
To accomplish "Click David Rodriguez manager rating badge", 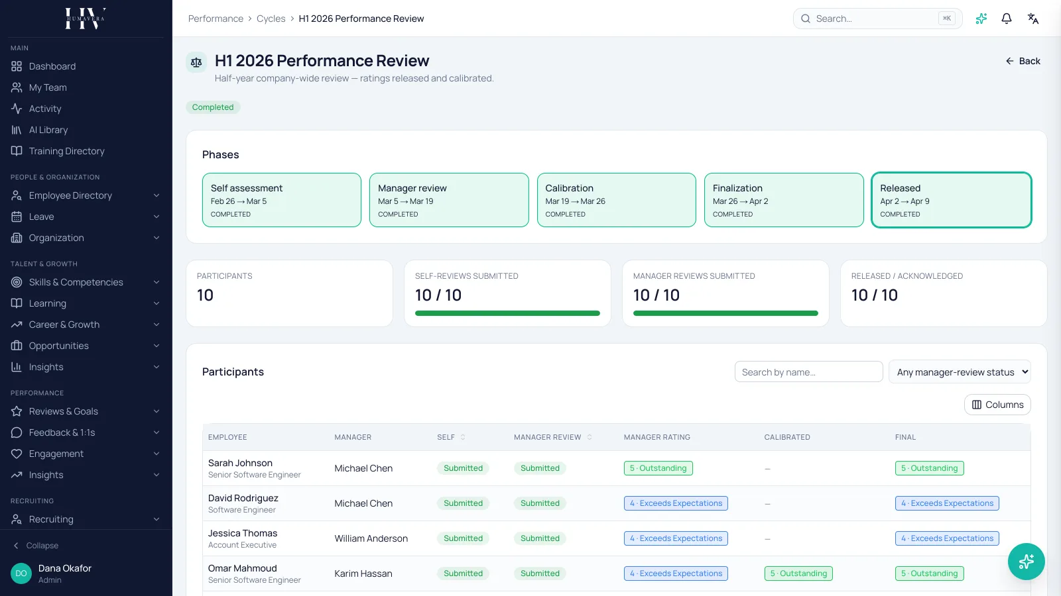I will point(676,503).
